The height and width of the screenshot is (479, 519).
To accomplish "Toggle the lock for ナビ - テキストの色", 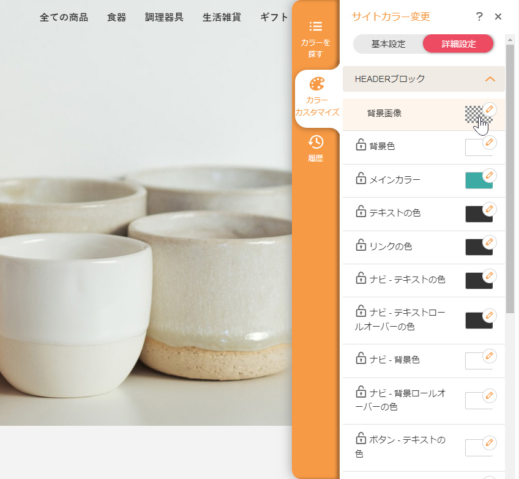I will pos(360,279).
